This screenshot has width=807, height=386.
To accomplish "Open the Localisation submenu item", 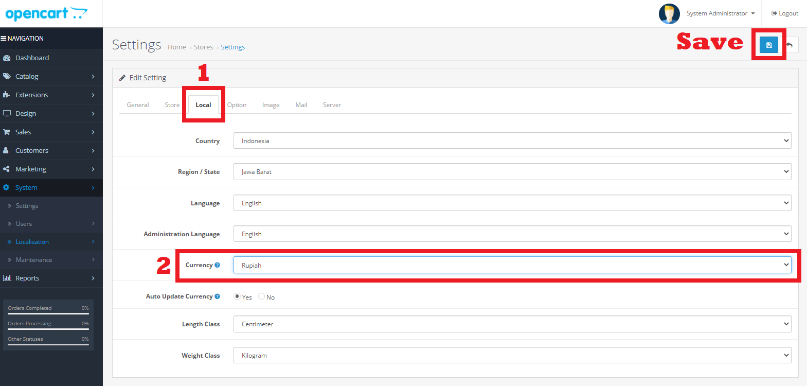I will [32, 242].
